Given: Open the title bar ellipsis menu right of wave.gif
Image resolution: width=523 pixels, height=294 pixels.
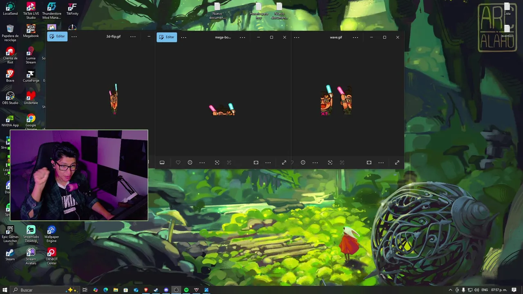Looking at the screenshot, I should tap(355, 37).
